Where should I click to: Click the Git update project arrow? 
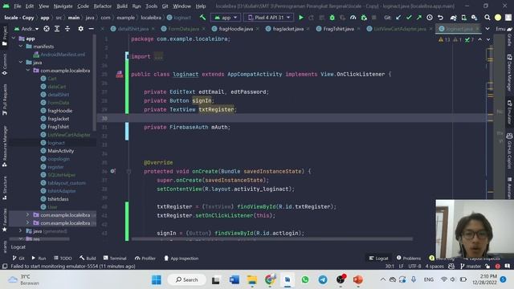point(398,18)
